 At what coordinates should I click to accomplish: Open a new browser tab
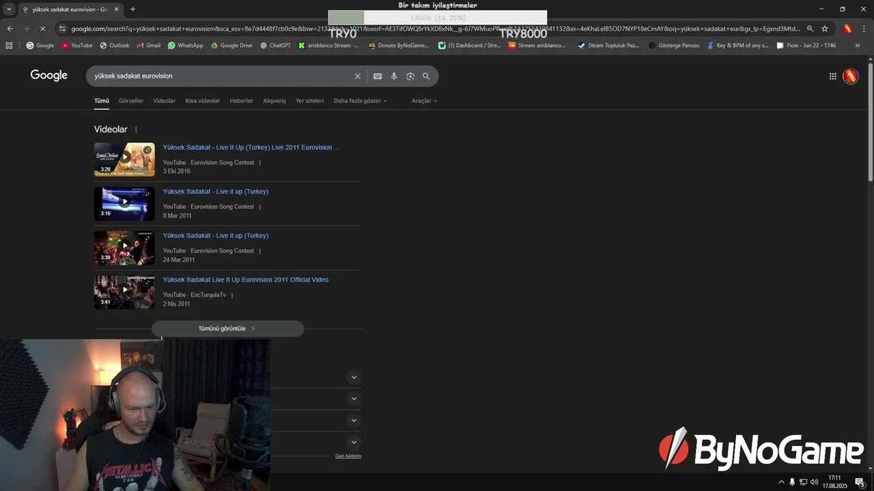coord(132,10)
